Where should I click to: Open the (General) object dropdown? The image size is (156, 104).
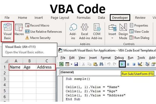90,72
